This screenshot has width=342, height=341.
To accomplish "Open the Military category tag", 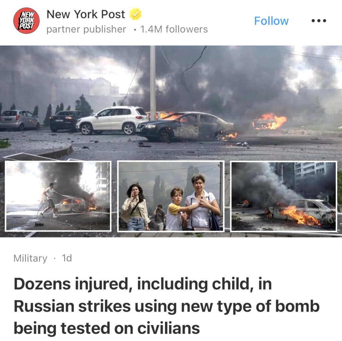I will [x=30, y=258].
